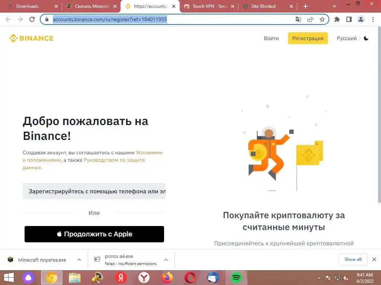Click the address bar URL
The height and width of the screenshot is (285, 381).
pyautogui.click(x=110, y=19)
